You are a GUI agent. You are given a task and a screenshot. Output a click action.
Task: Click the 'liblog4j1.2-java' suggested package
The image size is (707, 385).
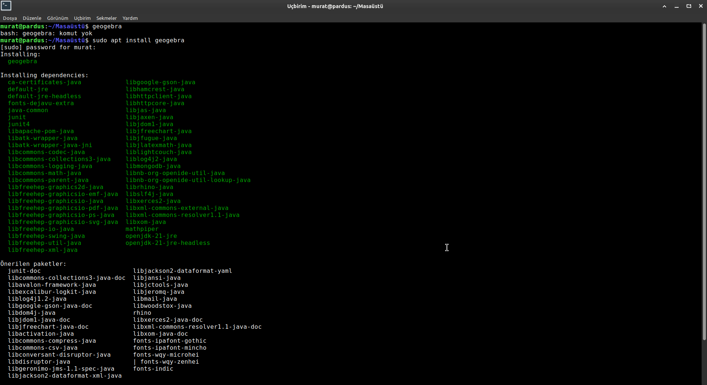(37, 299)
